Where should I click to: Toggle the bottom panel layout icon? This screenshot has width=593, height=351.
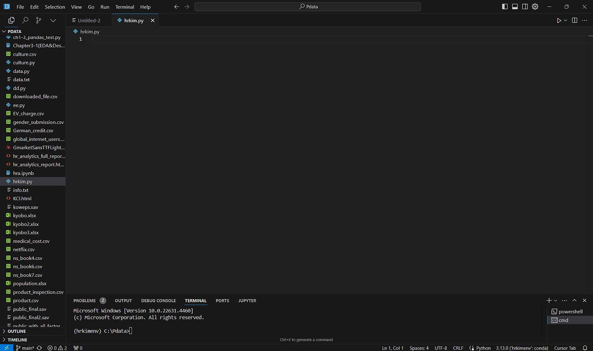[x=515, y=7]
